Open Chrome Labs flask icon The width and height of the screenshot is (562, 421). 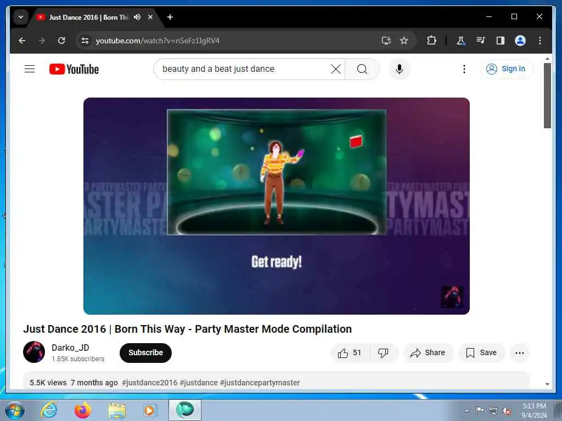461,41
